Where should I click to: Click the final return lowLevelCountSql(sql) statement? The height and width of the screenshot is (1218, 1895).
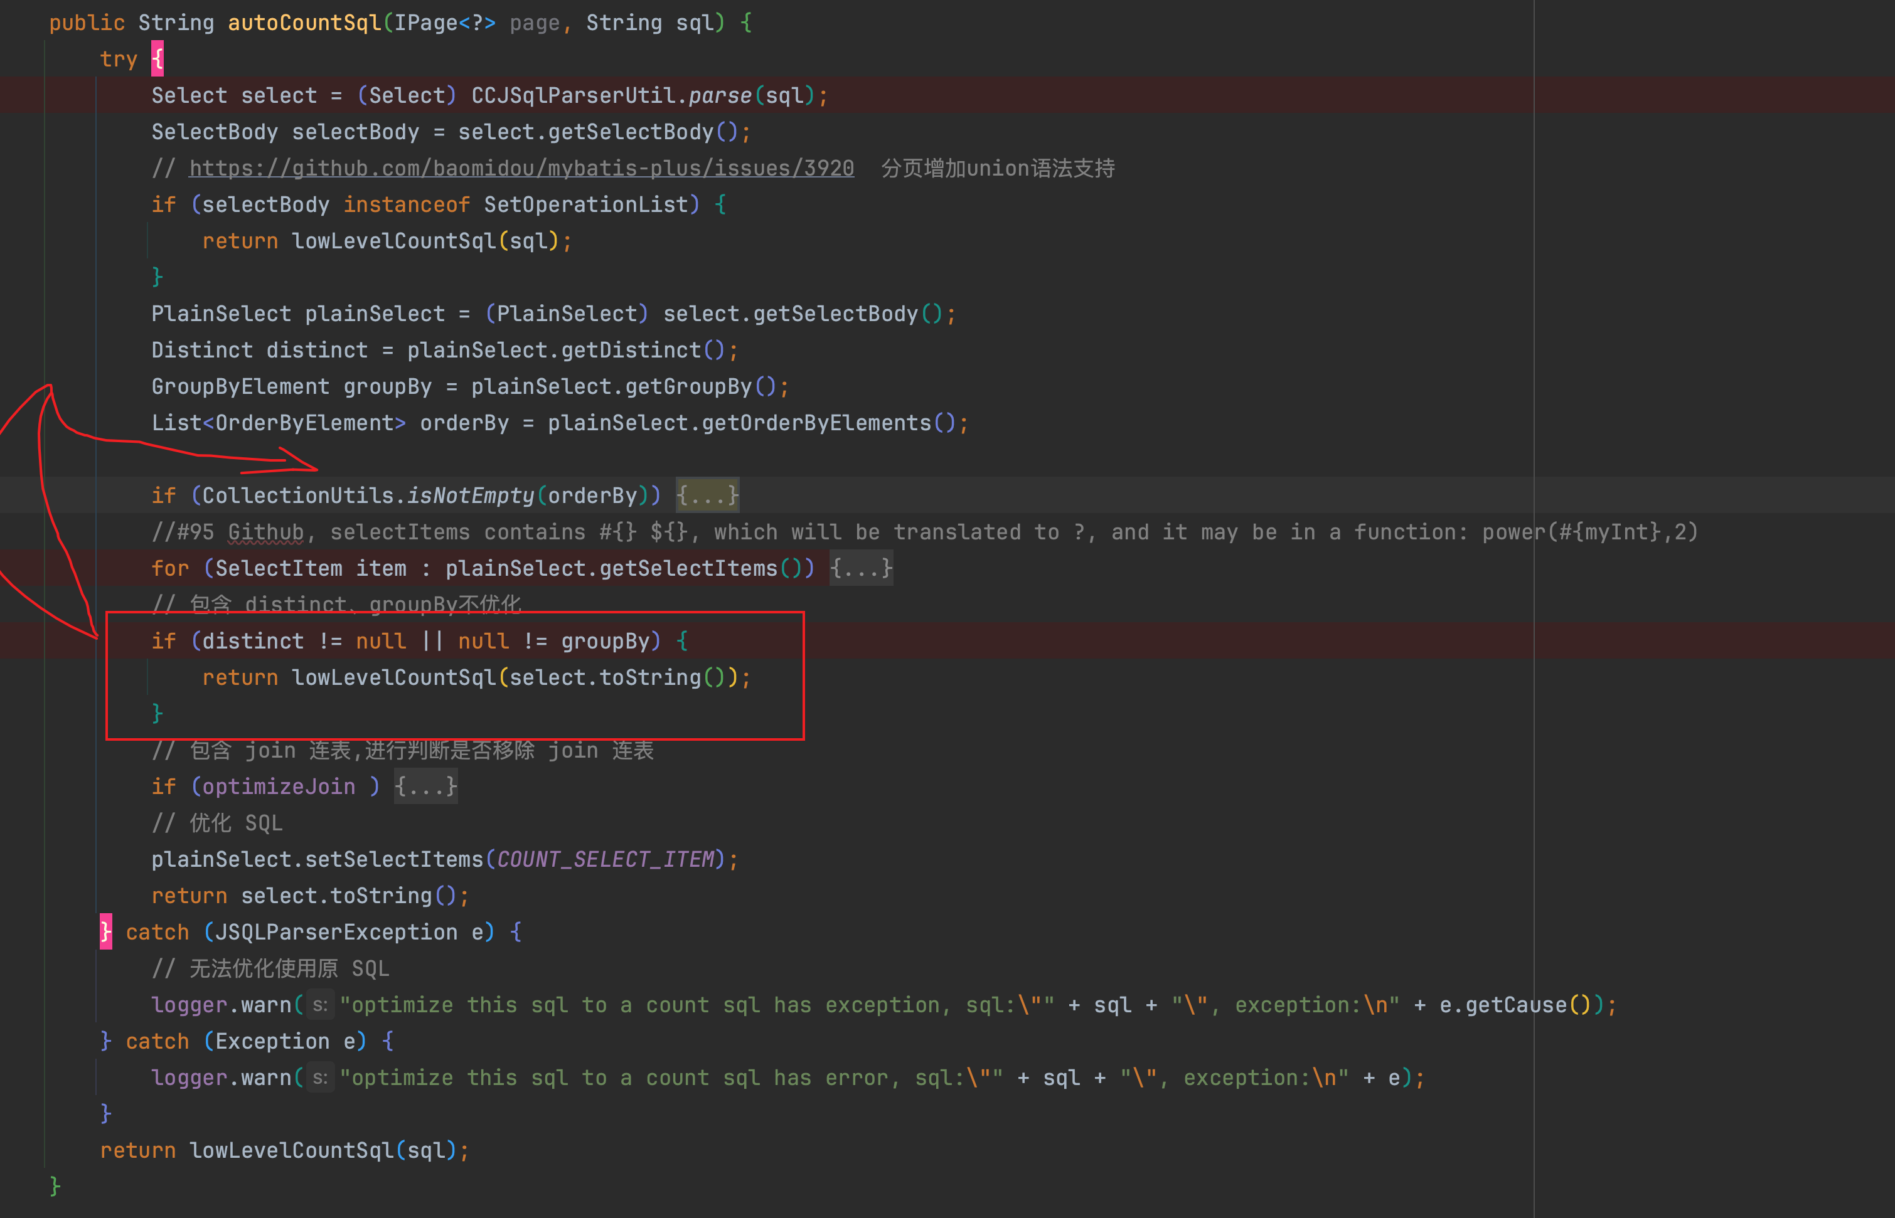point(285,1151)
